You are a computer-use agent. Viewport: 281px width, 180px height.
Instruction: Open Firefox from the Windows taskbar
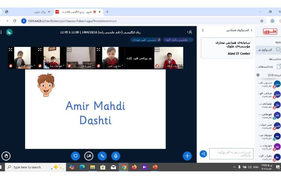pyautogui.click(x=134, y=167)
